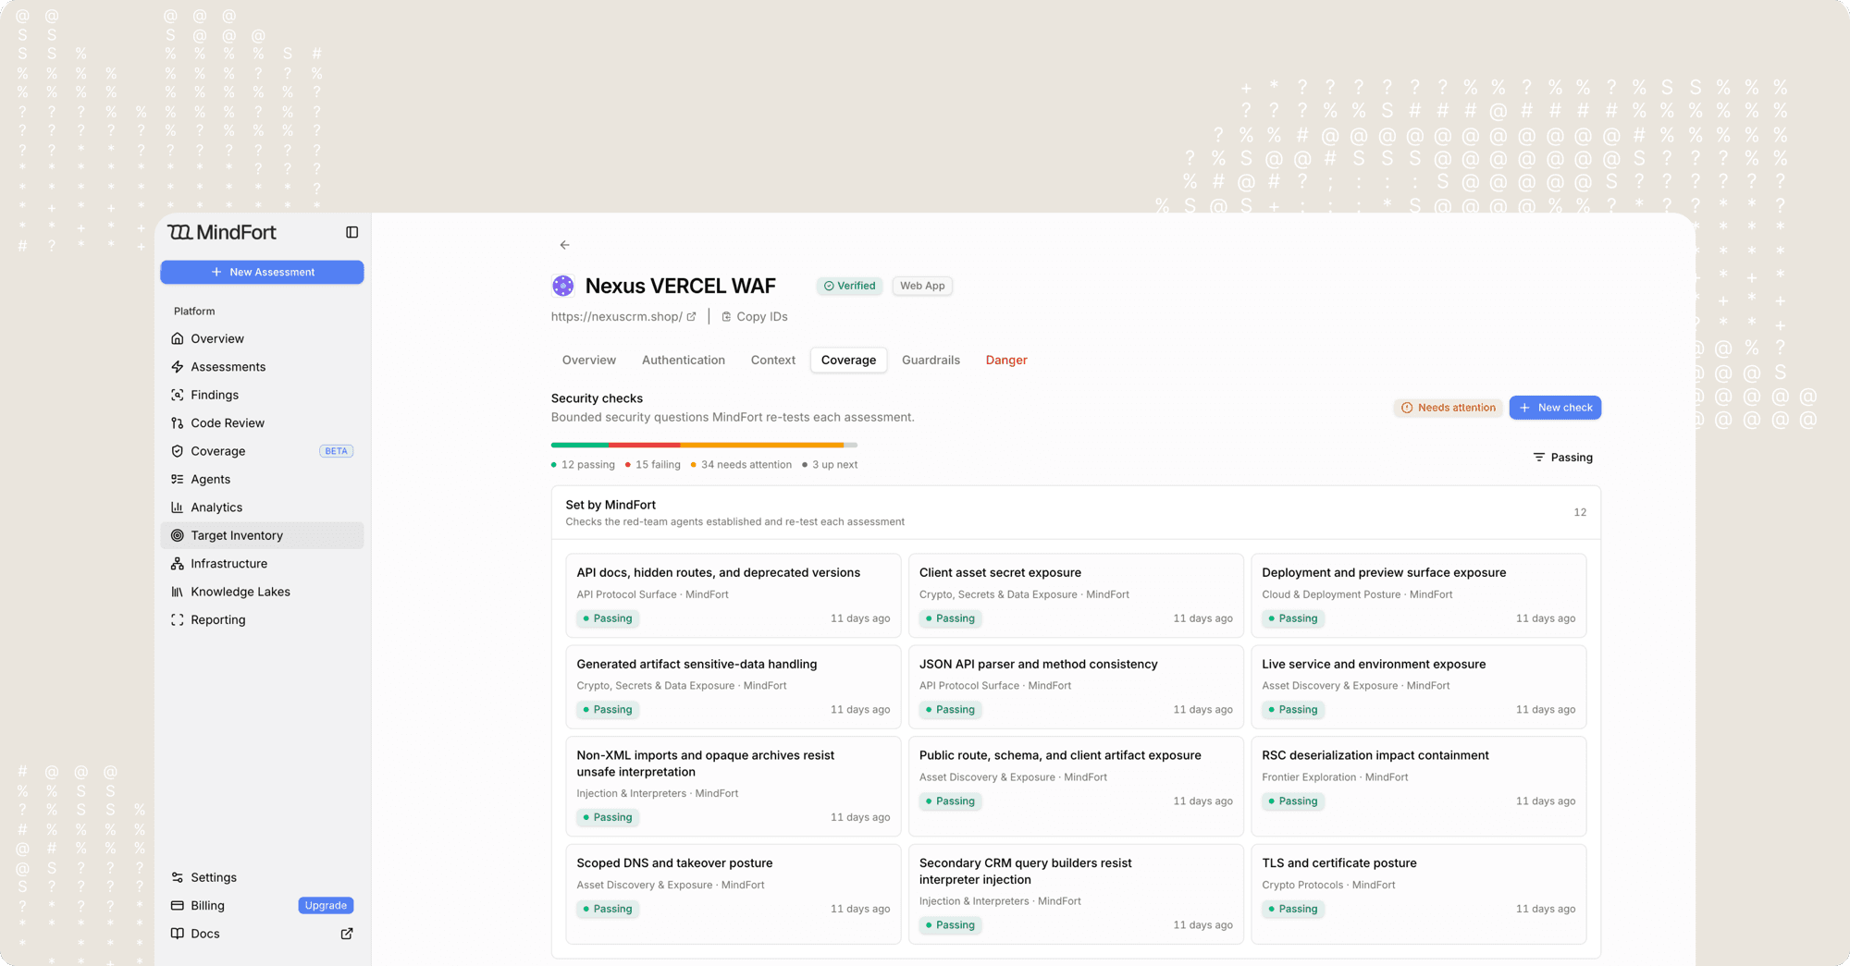The height and width of the screenshot is (966, 1850).
Task: Click the Overview home icon in sidebar
Action: (x=178, y=338)
